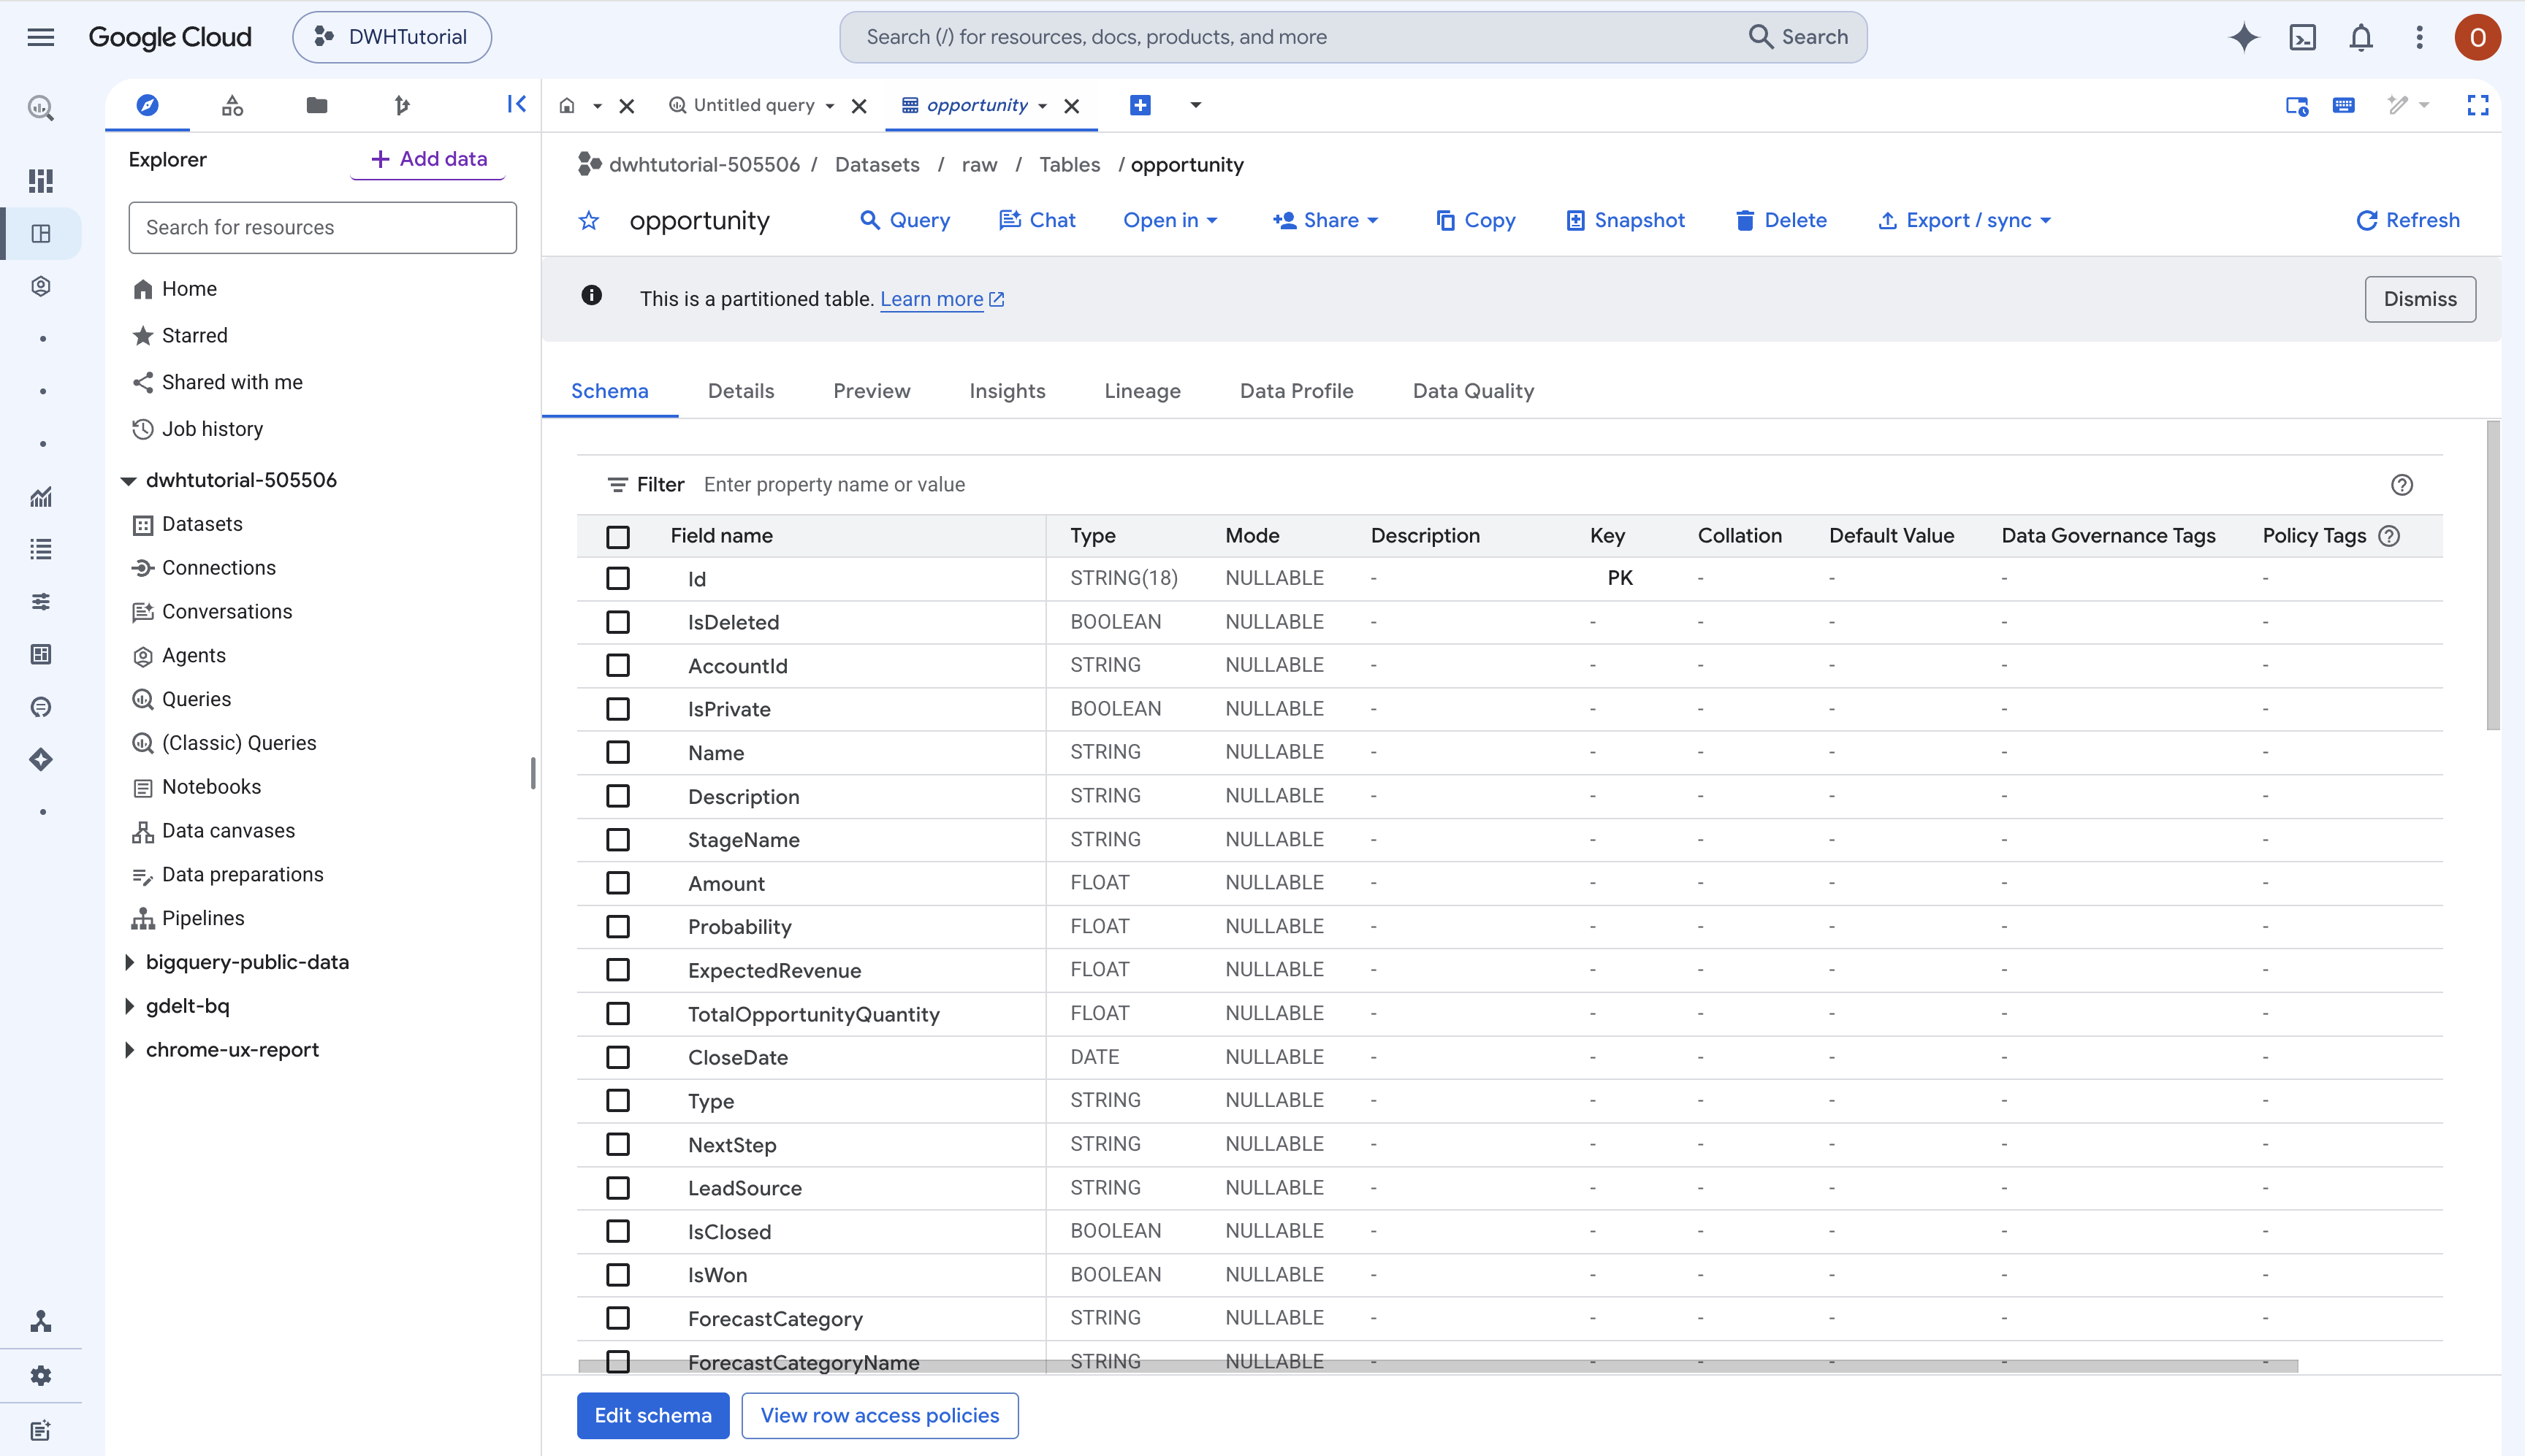Click View row access policies
The height and width of the screenshot is (1456, 2525).
pos(880,1416)
